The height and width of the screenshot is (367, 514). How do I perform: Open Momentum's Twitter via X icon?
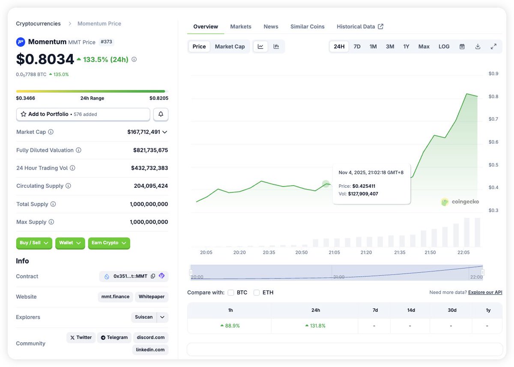pos(81,337)
